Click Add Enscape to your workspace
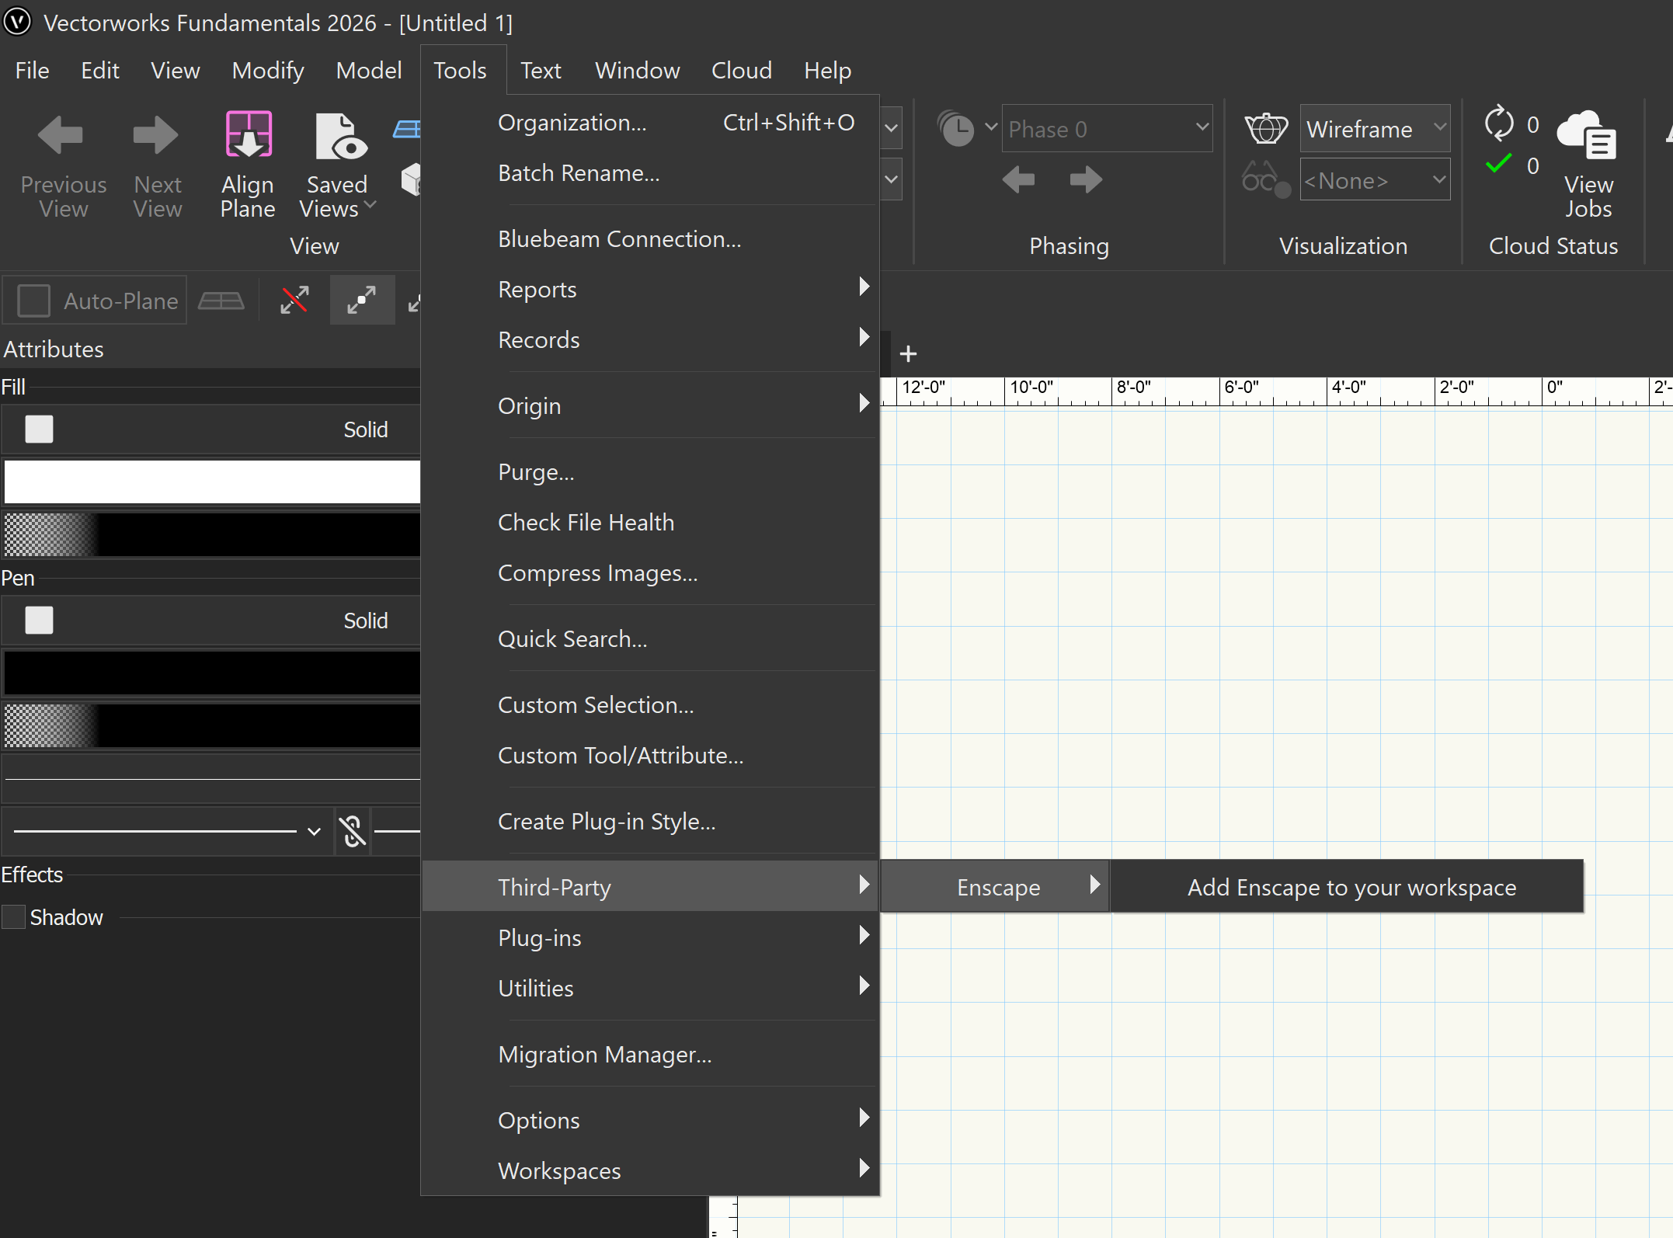The width and height of the screenshot is (1673, 1238). point(1348,886)
